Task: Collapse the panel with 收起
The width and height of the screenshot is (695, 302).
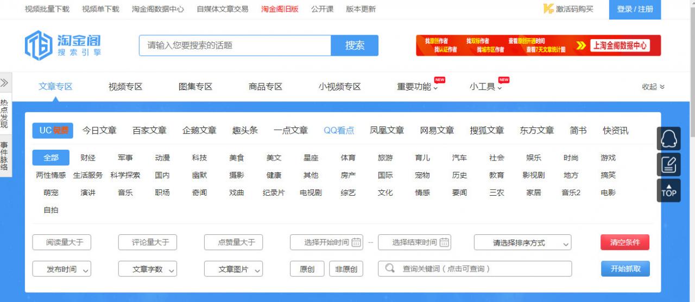Action: tap(653, 87)
